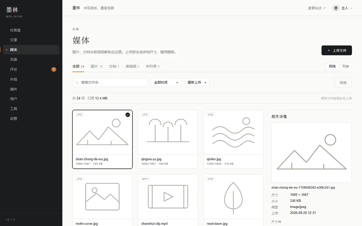This screenshot has width=362, height=226.
Task: Click the 已用 12.4 MB summary text
Action: pos(97,98)
